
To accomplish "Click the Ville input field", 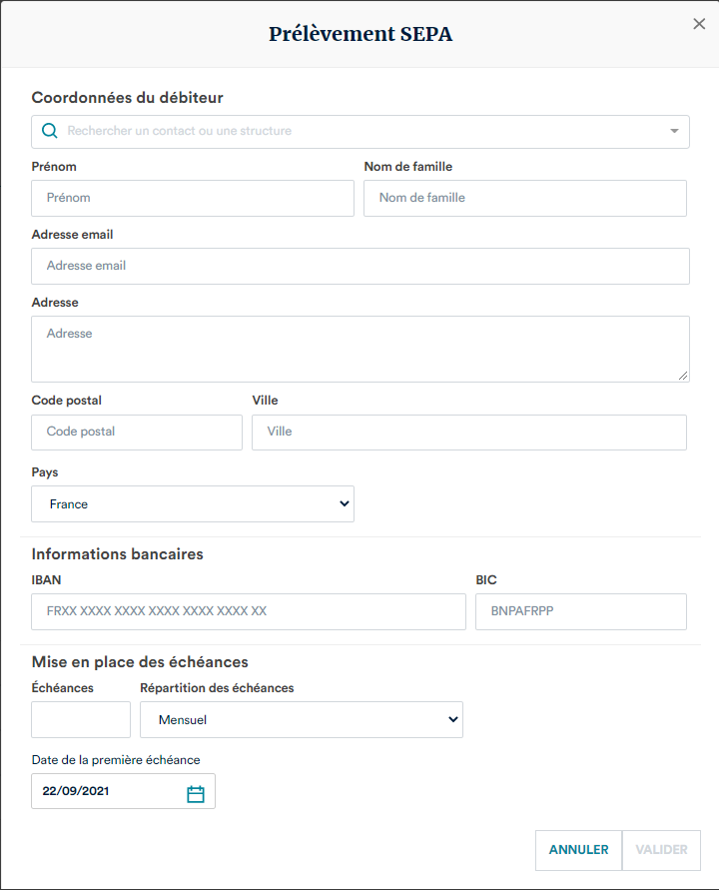I will [469, 432].
